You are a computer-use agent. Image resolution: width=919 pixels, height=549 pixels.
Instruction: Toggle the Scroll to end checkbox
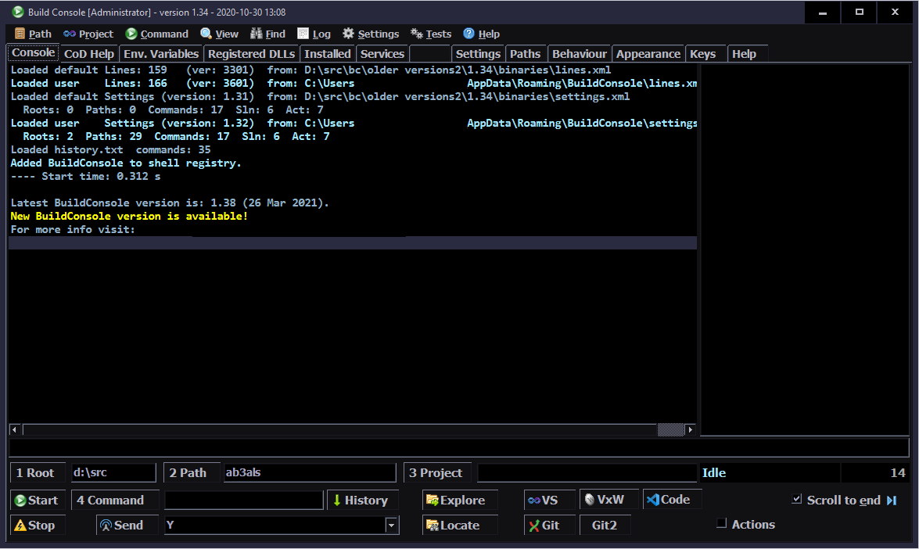pyautogui.click(x=796, y=499)
